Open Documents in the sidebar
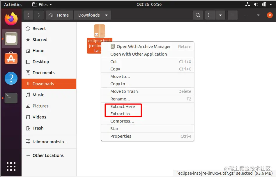276x177 pixels. tap(49, 73)
